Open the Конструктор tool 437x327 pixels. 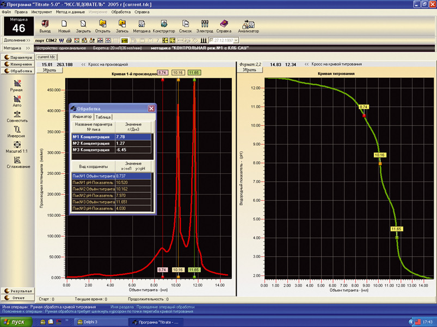(x=164, y=26)
